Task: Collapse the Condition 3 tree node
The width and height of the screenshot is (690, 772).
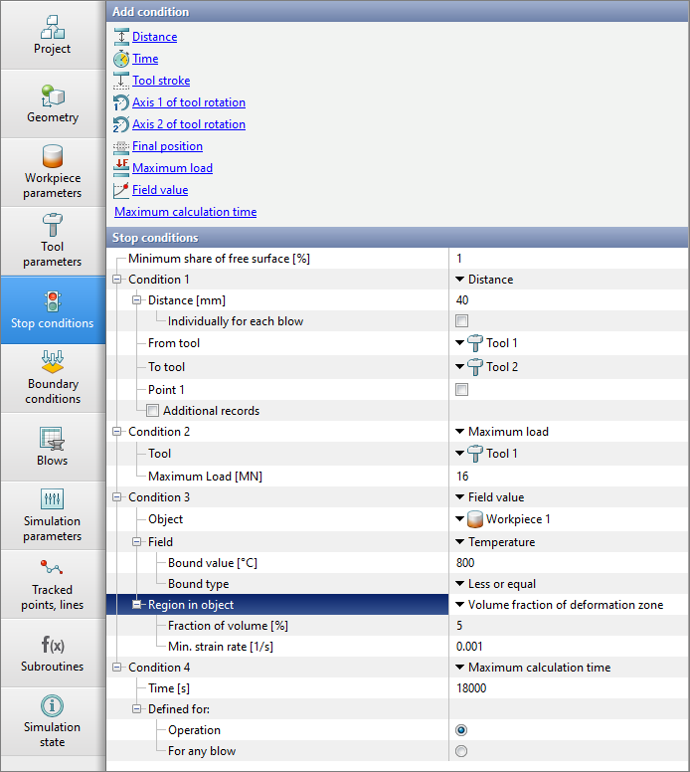Action: 117,497
